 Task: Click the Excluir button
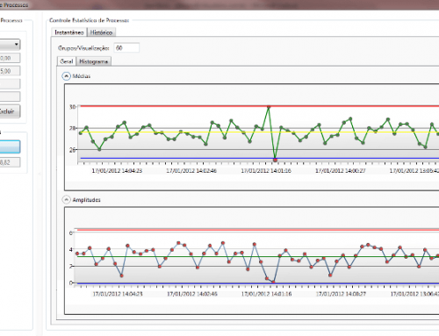(x=10, y=111)
